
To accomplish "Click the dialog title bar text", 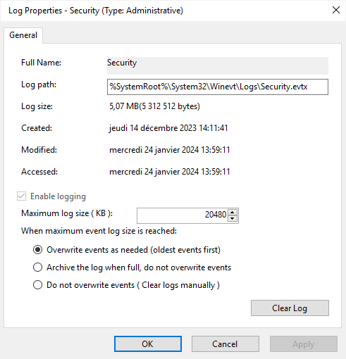I will pyautogui.click(x=96, y=11).
